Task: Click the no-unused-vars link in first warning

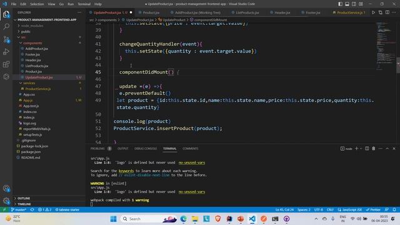Action: point(192,162)
